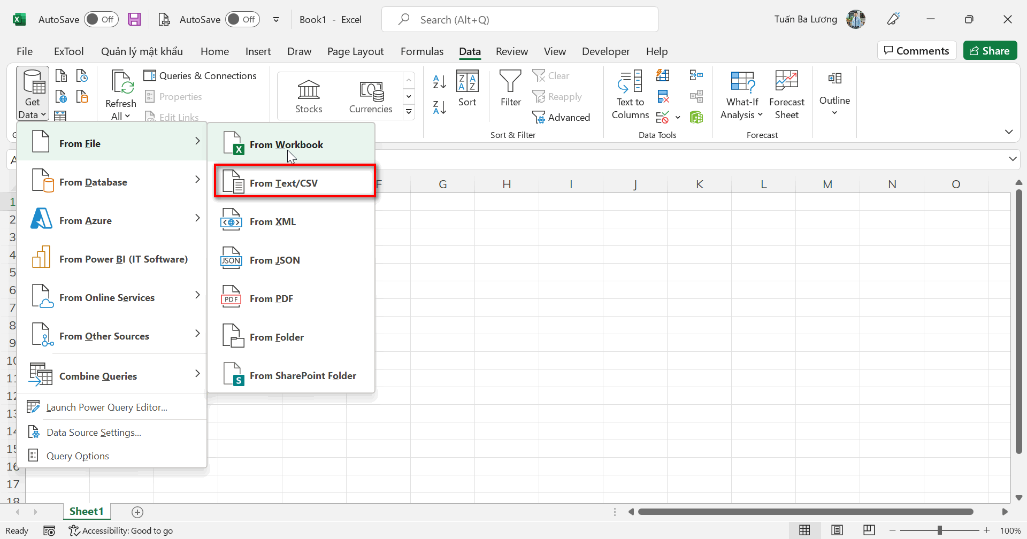Open the Customize Quick Access Toolbar arrow

[276, 19]
